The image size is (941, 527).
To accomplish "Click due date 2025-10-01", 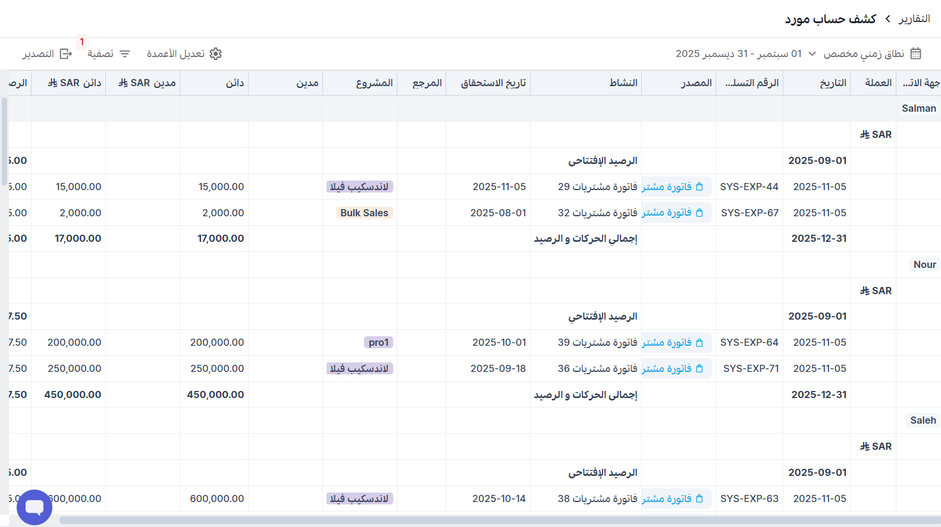I will point(499,342).
